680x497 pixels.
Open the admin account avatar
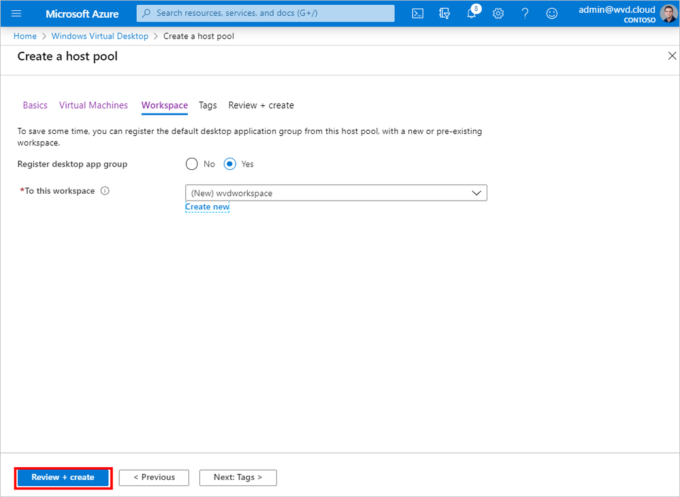(668, 14)
